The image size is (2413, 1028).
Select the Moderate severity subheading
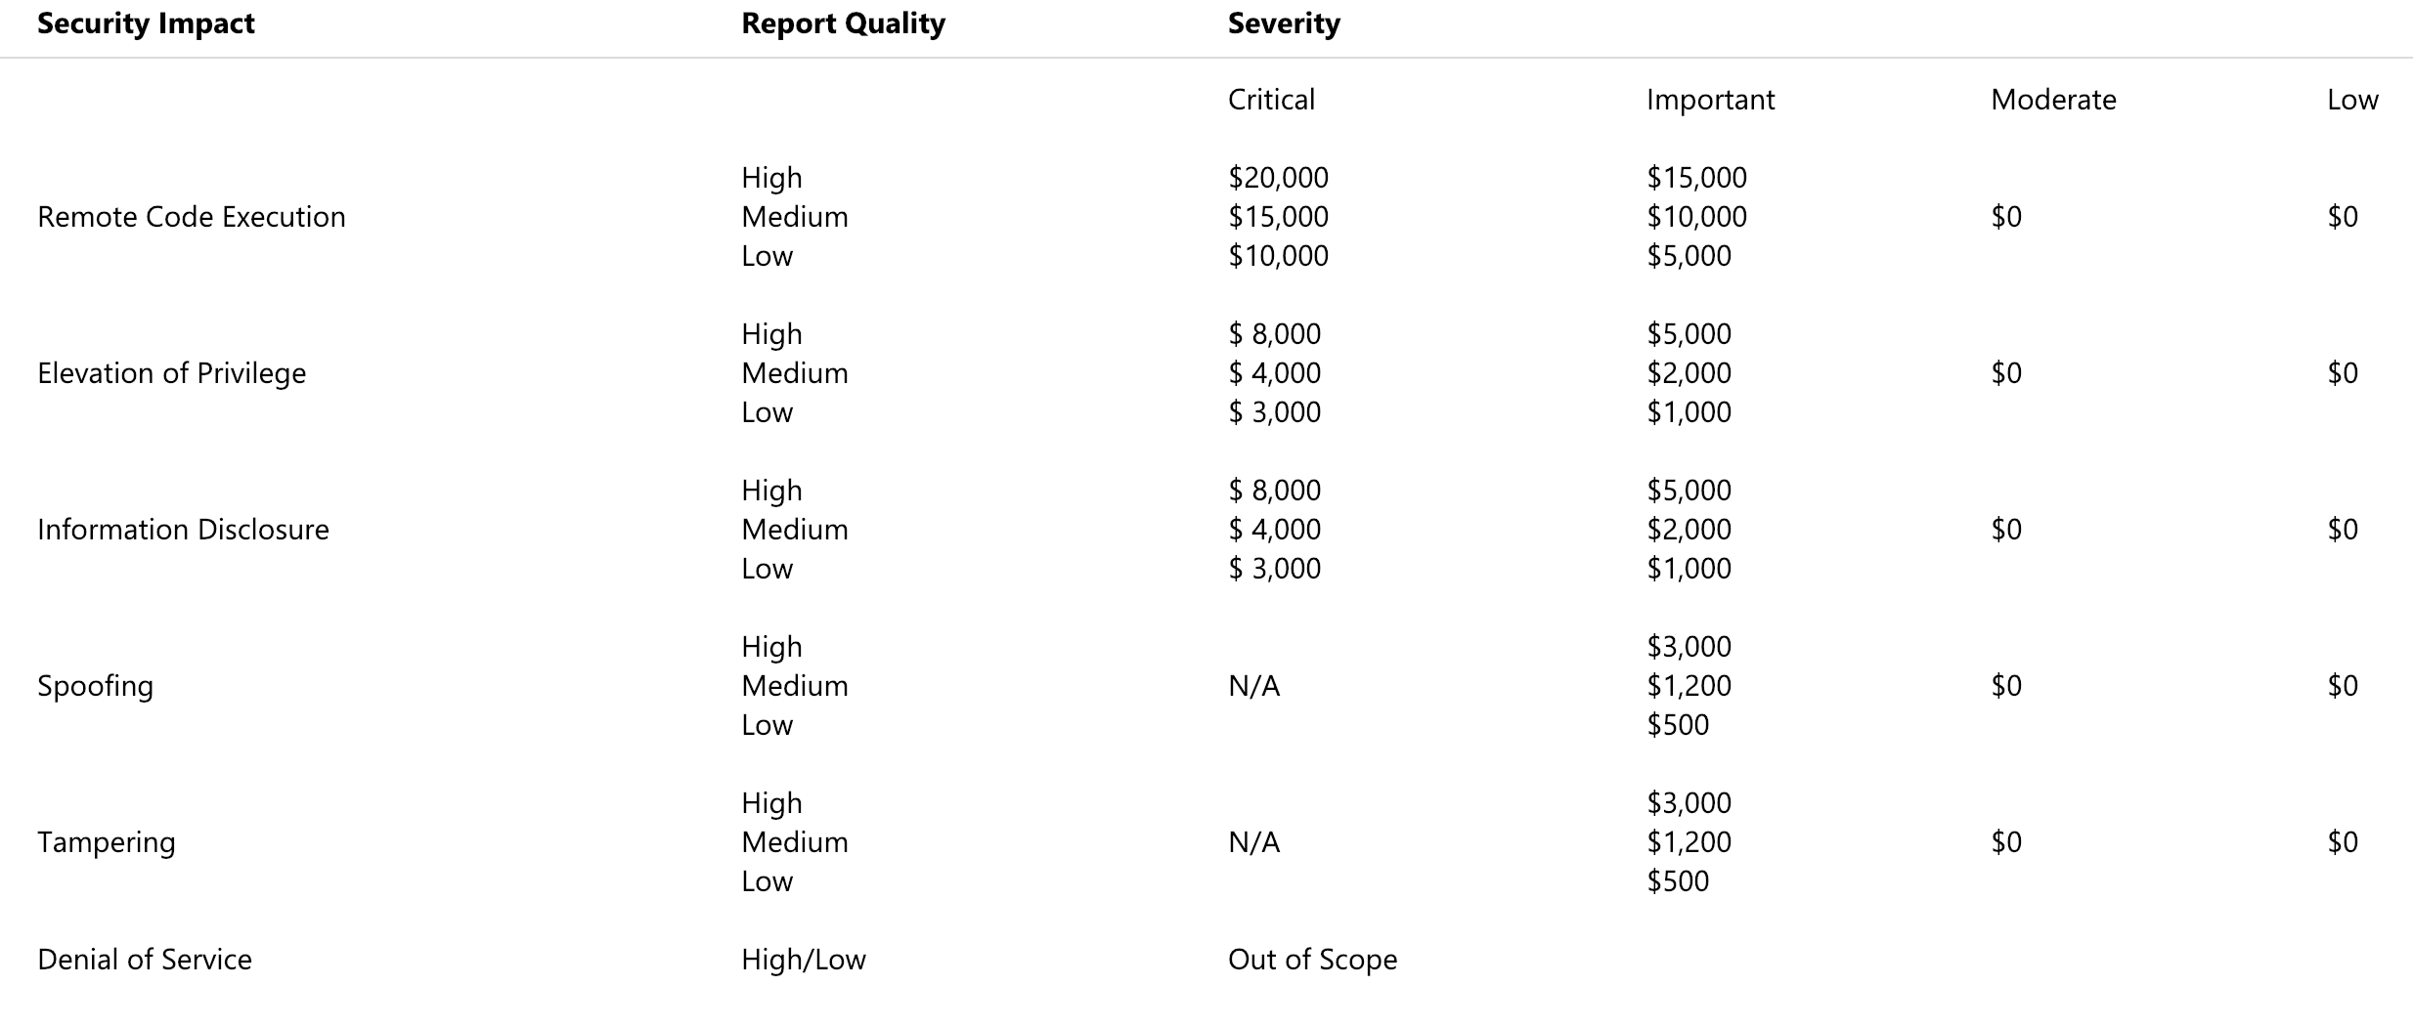2053,100
